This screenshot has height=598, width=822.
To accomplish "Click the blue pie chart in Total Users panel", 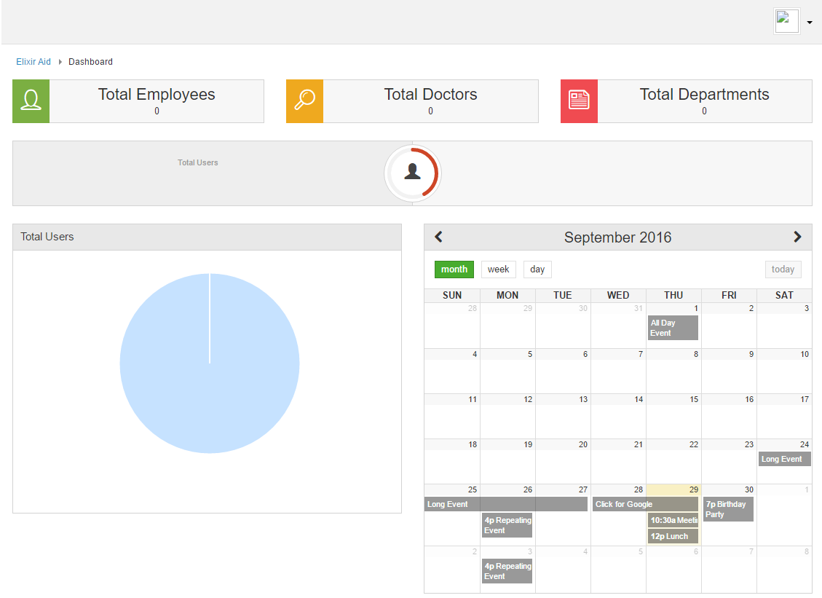I will [x=209, y=362].
